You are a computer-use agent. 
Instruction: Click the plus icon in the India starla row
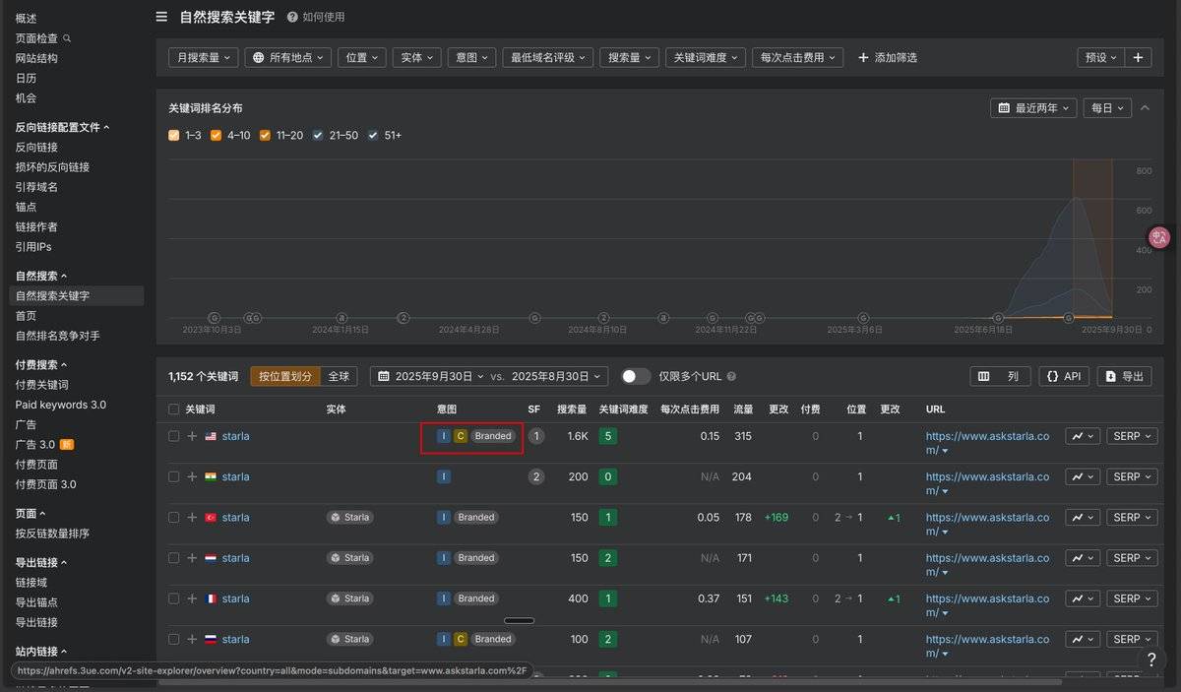(192, 476)
